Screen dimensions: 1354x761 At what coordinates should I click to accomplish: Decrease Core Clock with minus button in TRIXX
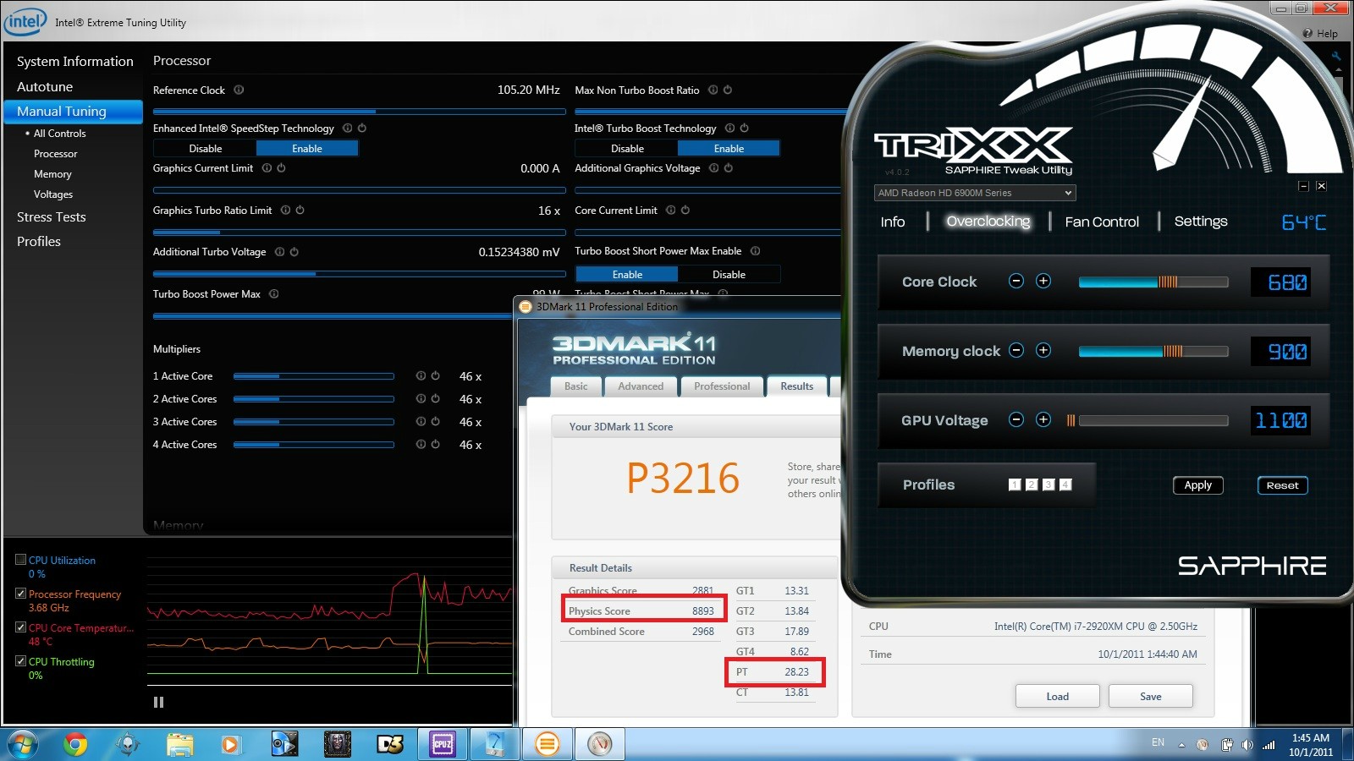coord(1016,281)
